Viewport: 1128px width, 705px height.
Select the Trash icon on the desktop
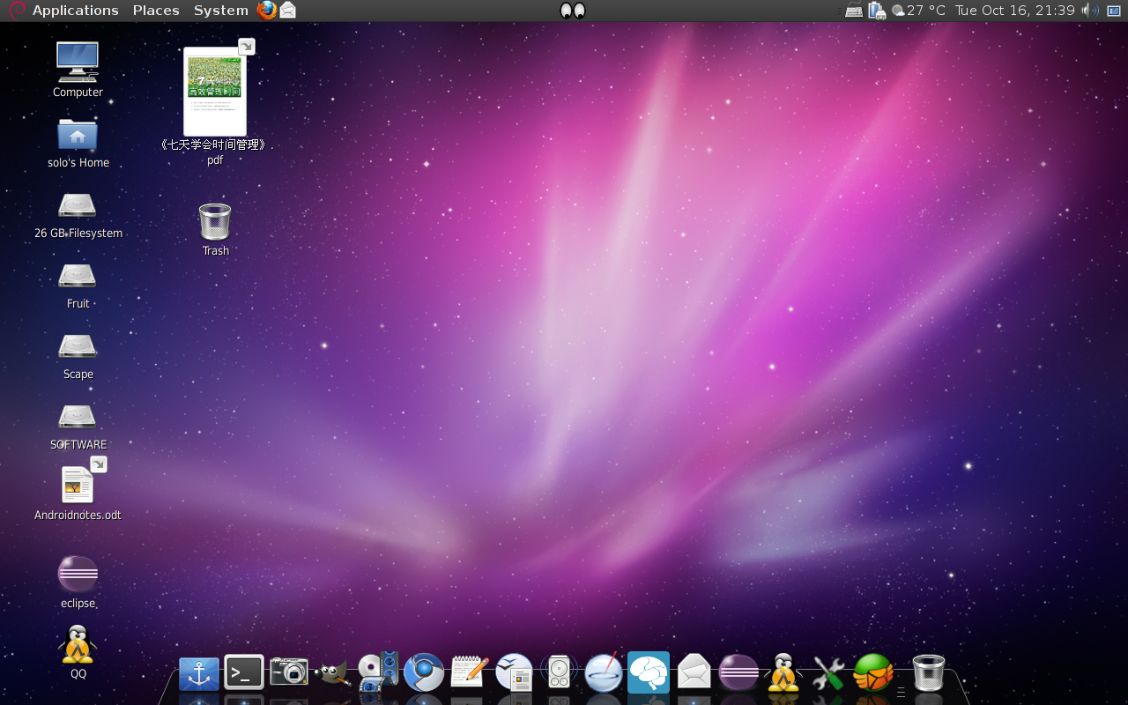(215, 221)
